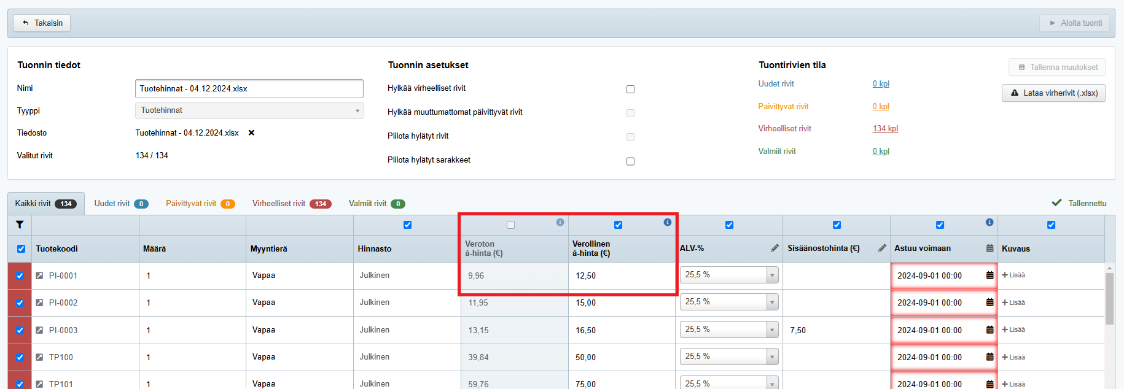Click Lataa virherivit (.xlsx) button

click(1053, 93)
